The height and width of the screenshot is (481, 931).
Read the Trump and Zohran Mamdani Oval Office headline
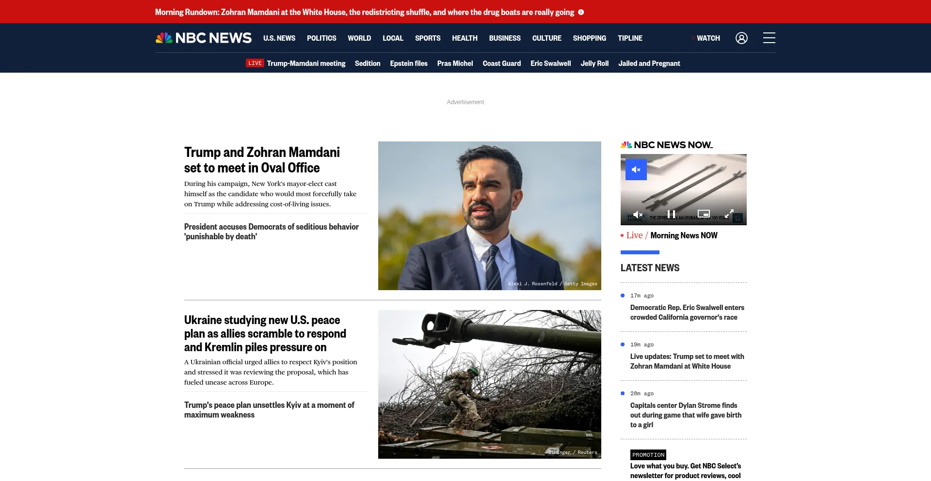click(x=262, y=160)
